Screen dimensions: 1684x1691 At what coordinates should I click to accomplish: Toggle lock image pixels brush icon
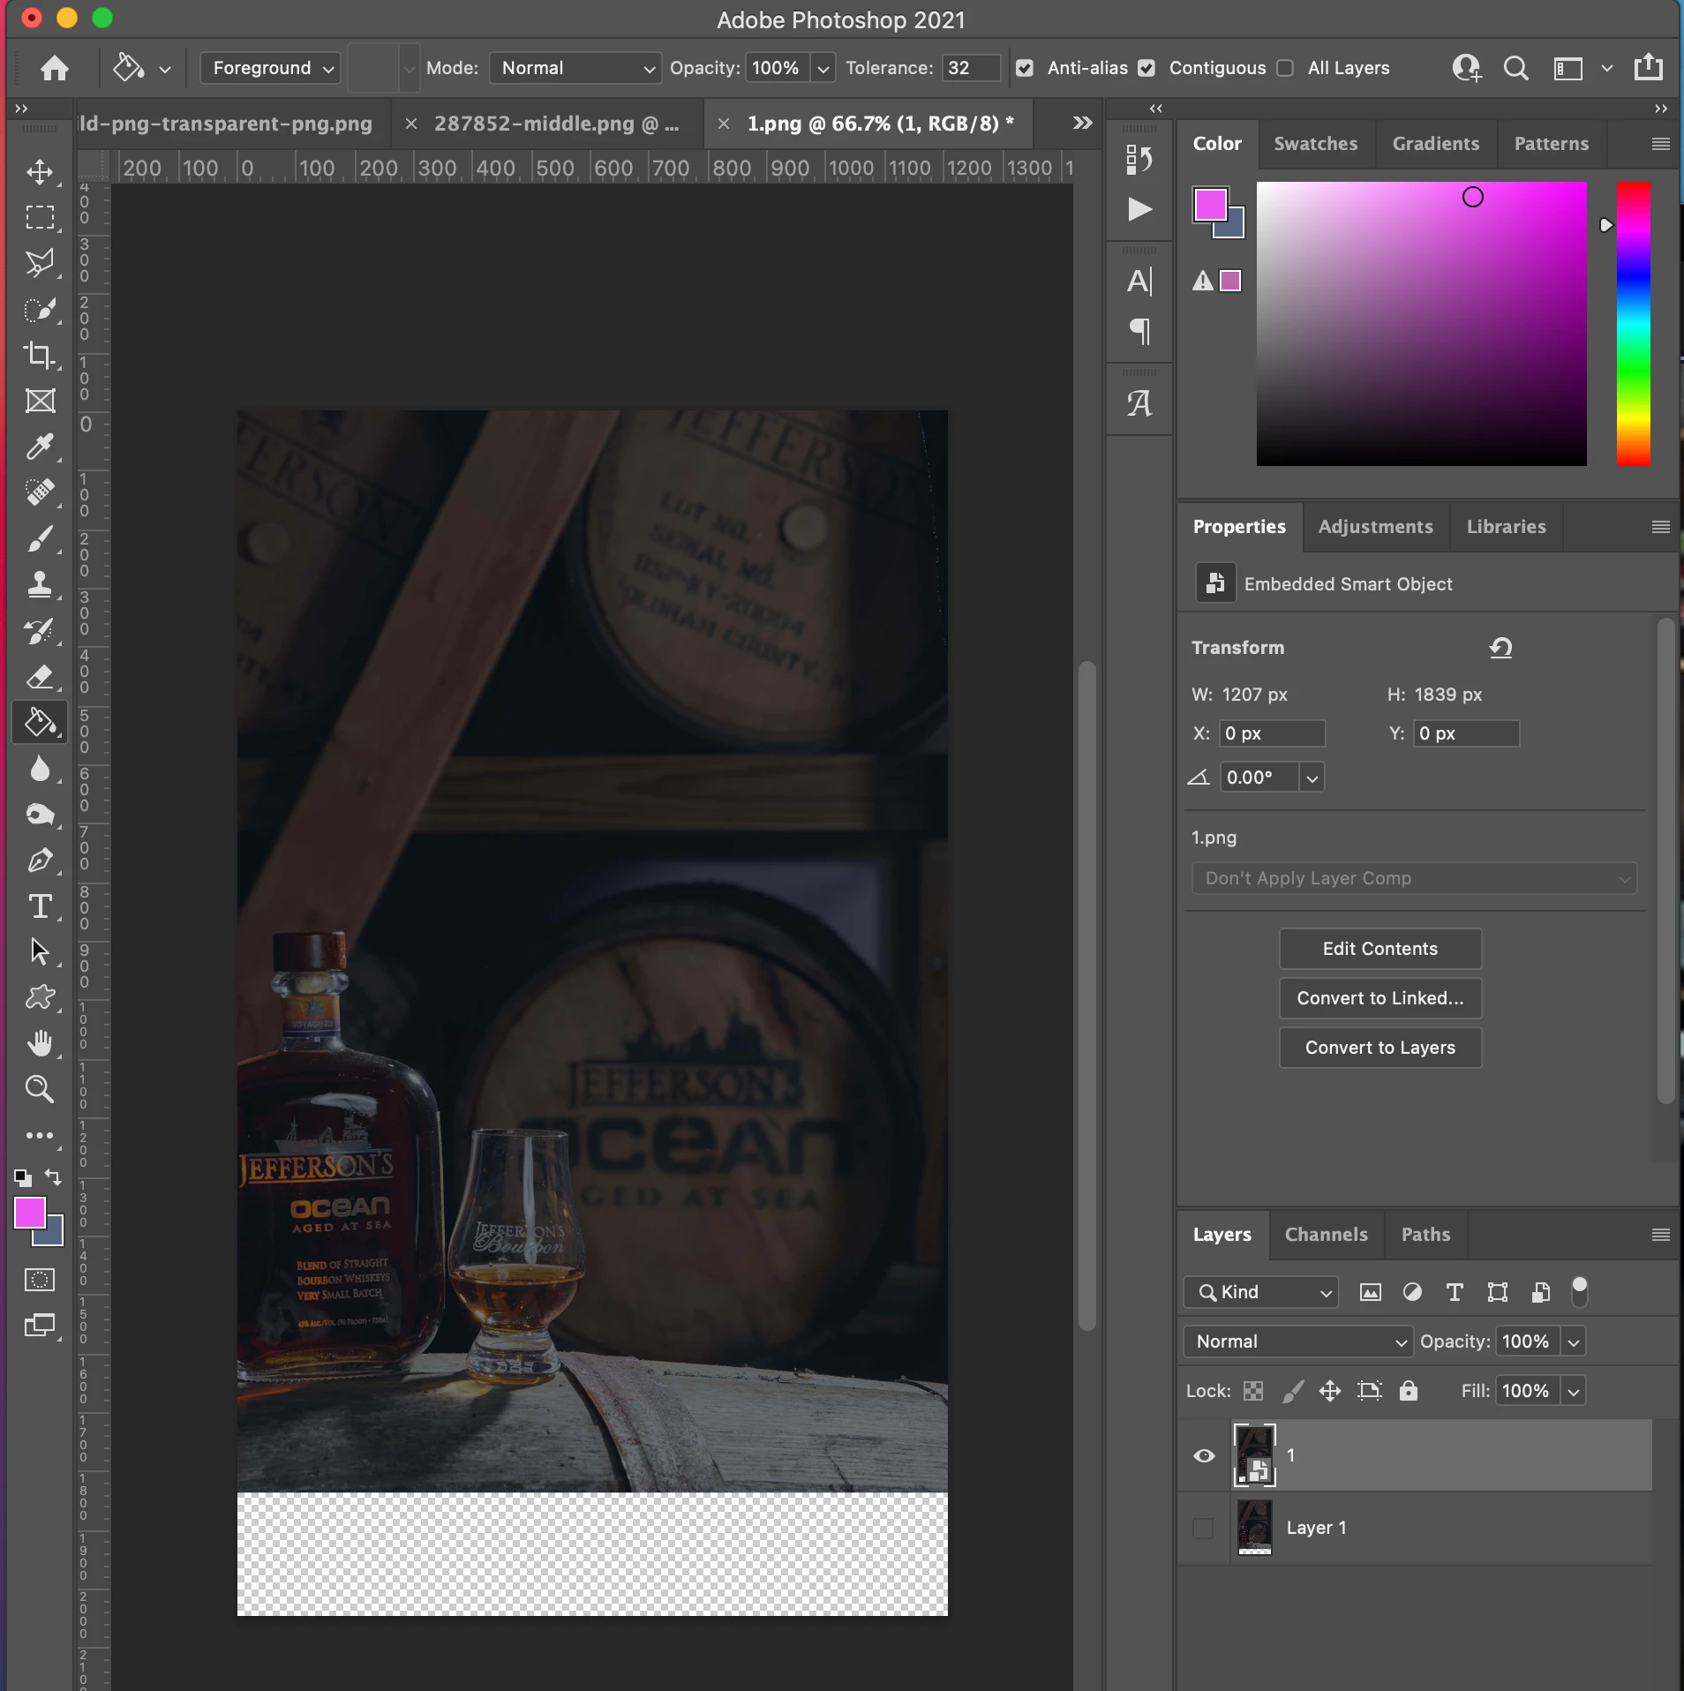pyautogui.click(x=1292, y=1391)
